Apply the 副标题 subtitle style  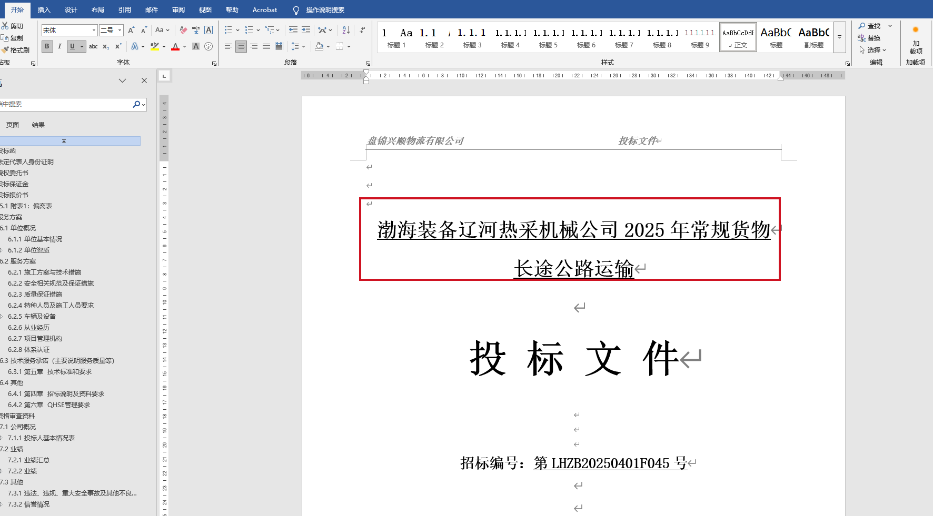click(x=814, y=37)
